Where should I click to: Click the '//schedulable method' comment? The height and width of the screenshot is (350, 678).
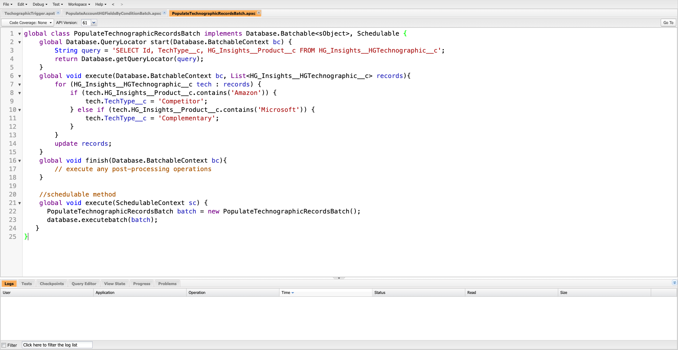[78, 194]
